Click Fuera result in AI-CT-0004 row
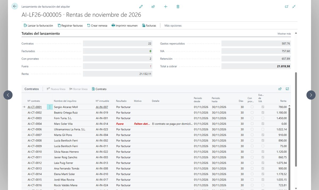This screenshot has height=190, width=319. [x=120, y=124]
